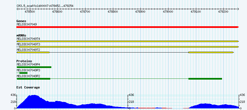Open the Proteins track label
This screenshot has width=247, height=110.
click(x=24, y=61)
